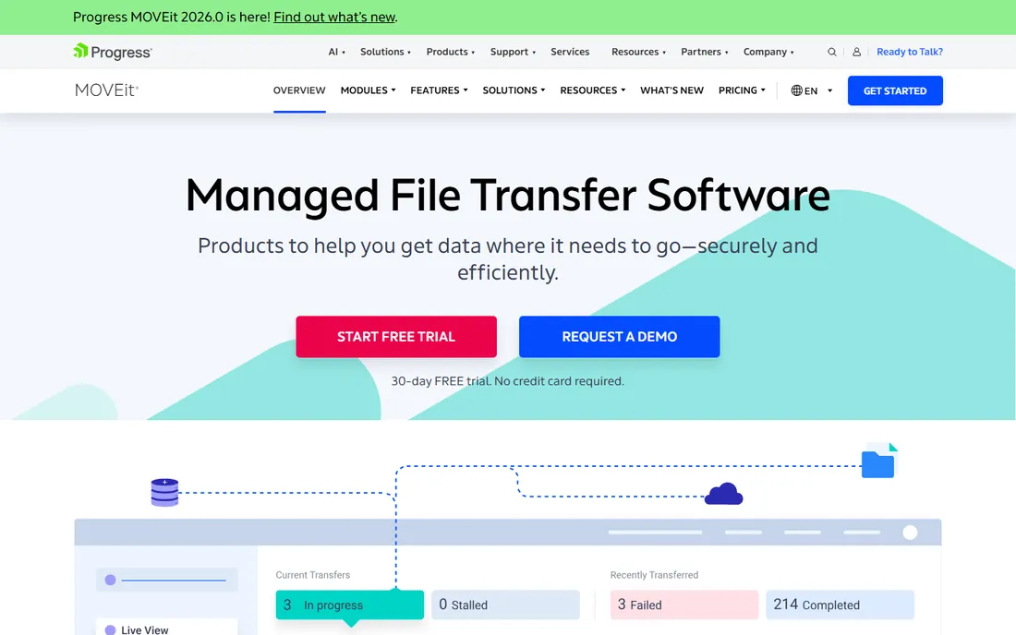Open the search magnifier icon

(x=832, y=52)
